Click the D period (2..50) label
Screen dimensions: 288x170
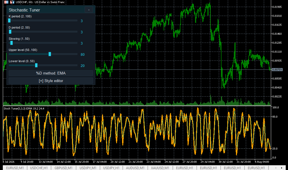pos(19,27)
